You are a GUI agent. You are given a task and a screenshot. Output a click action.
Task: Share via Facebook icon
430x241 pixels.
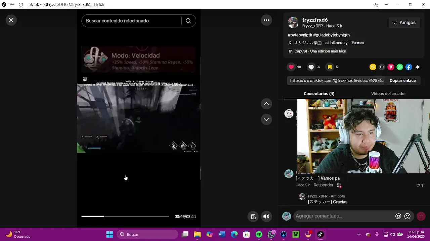click(x=409, y=67)
